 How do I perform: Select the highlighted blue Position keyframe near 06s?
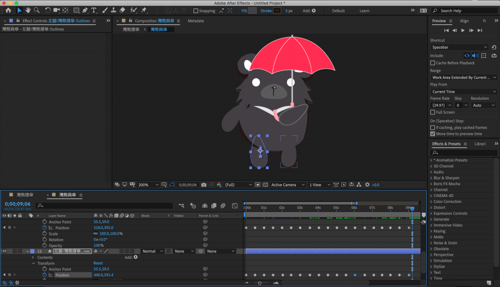pos(355,275)
